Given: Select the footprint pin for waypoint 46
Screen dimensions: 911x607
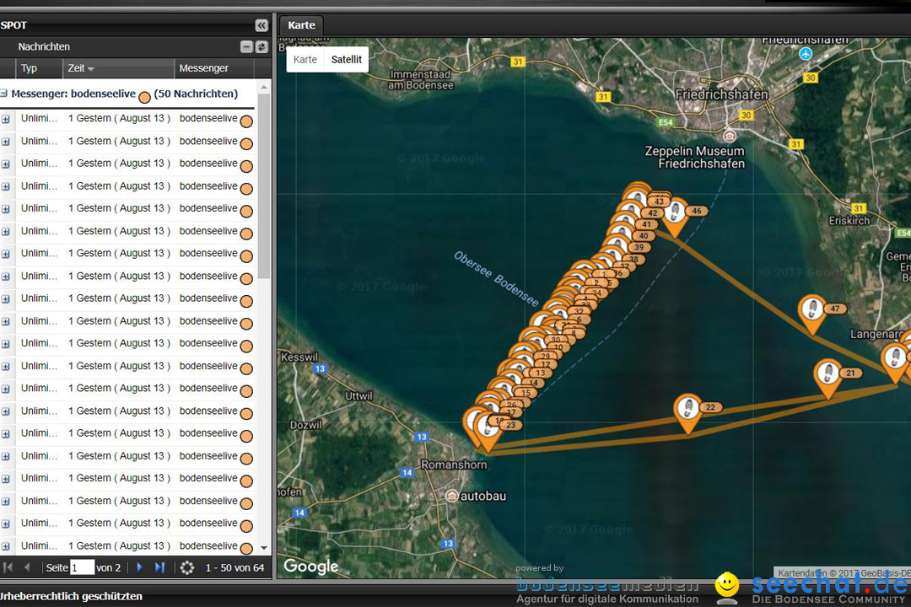Looking at the screenshot, I should (675, 216).
